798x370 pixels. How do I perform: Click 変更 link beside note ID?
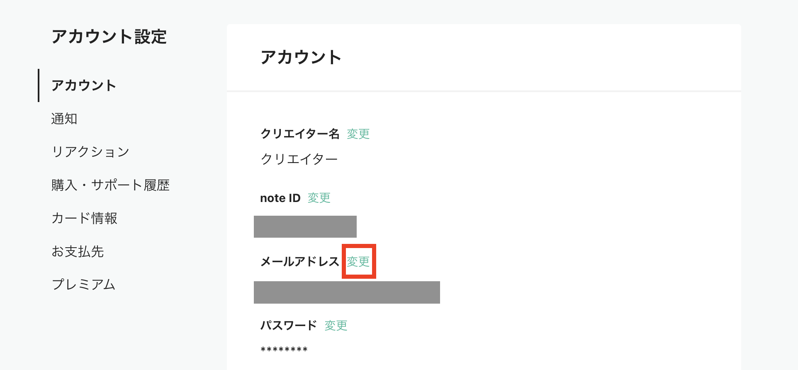pyautogui.click(x=319, y=198)
